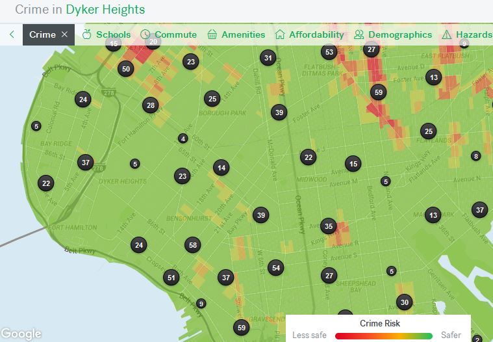Image resolution: width=493 pixels, height=342 pixels.
Task: Click the house icon for Affordability
Action: (280, 34)
